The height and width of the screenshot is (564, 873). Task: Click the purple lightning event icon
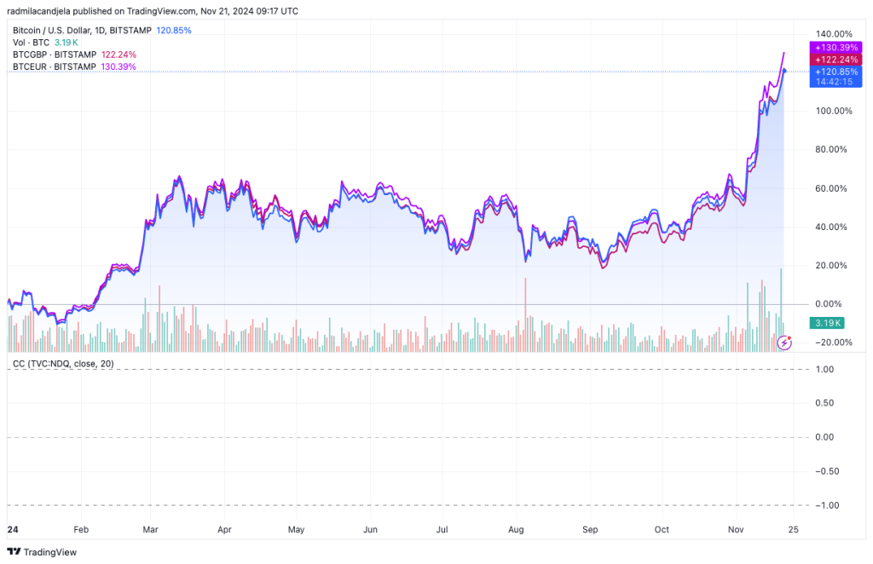(x=786, y=342)
